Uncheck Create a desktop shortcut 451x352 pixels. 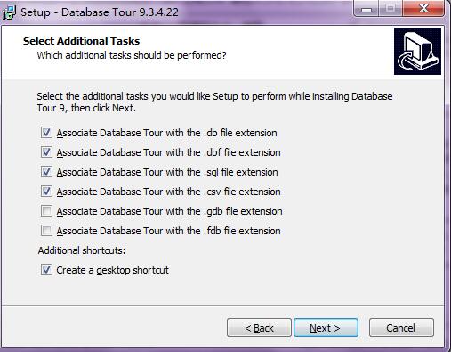[x=46, y=270]
